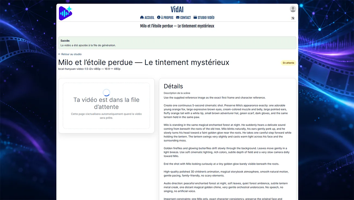Select the 'Milo is standing in the same' paragraph
The image size is (354, 200).
[x=228, y=133]
